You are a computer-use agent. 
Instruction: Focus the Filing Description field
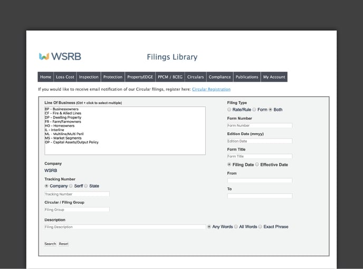[125, 227]
